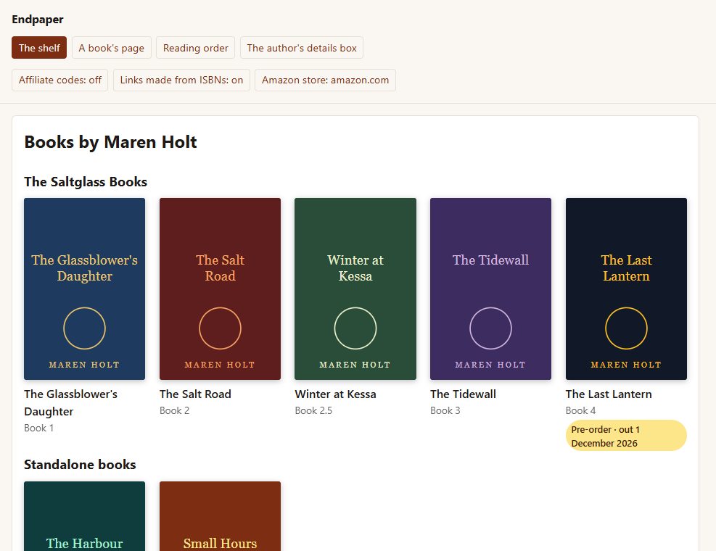Screen dimensions: 716x551
Task: Open The author's details box tab
Action: tap(302, 48)
